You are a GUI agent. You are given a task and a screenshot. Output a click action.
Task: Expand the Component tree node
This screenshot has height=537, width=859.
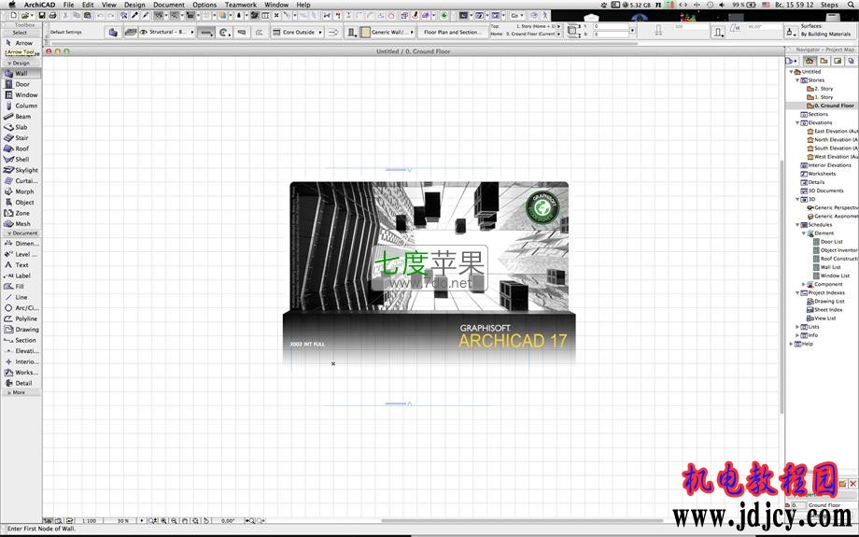point(804,285)
